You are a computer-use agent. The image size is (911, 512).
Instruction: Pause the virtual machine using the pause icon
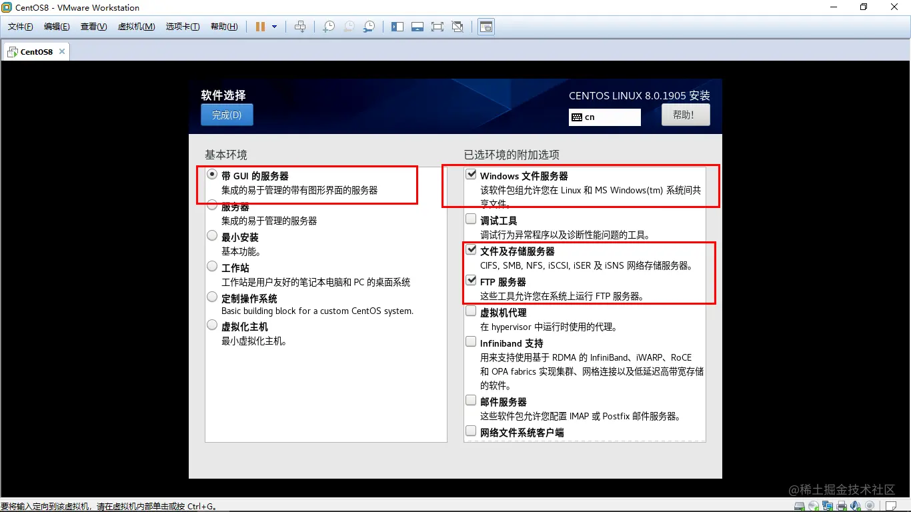coord(260,27)
